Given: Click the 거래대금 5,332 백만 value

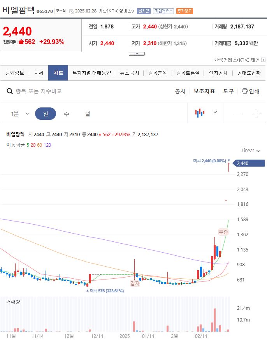Looking at the screenshot, I should [x=246, y=43].
